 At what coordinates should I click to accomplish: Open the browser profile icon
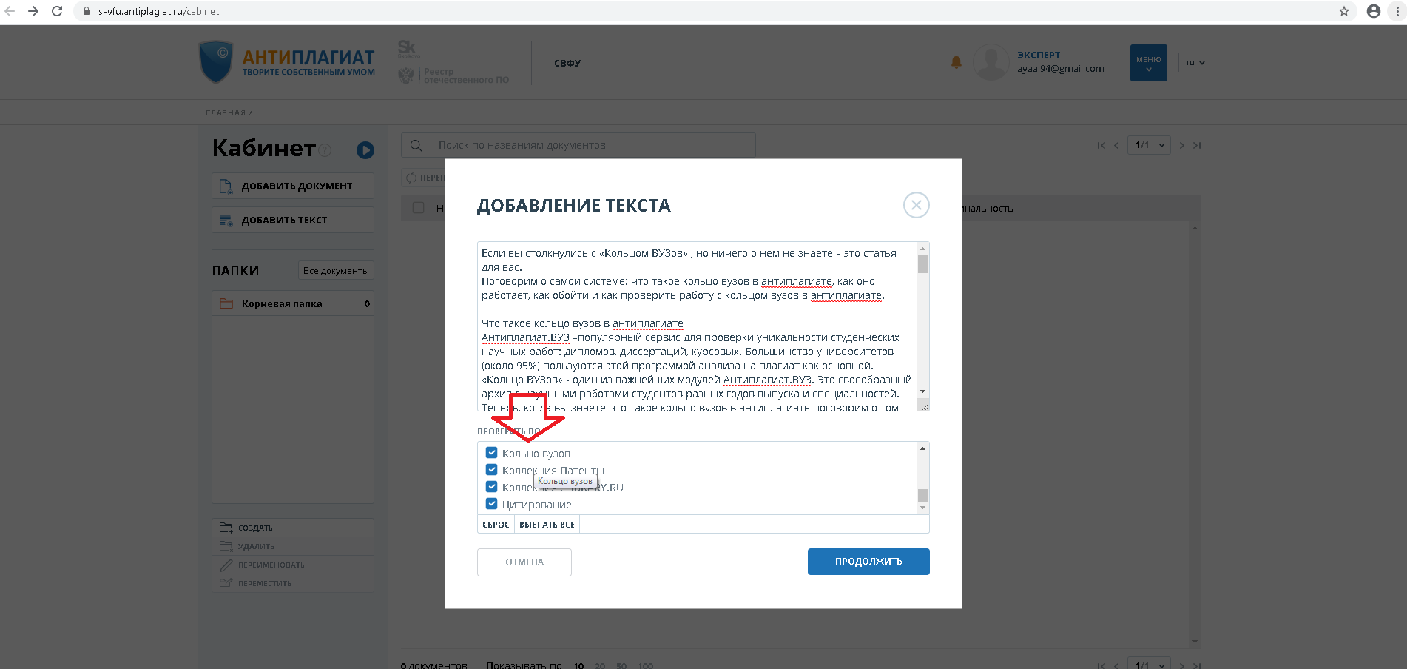1374,11
